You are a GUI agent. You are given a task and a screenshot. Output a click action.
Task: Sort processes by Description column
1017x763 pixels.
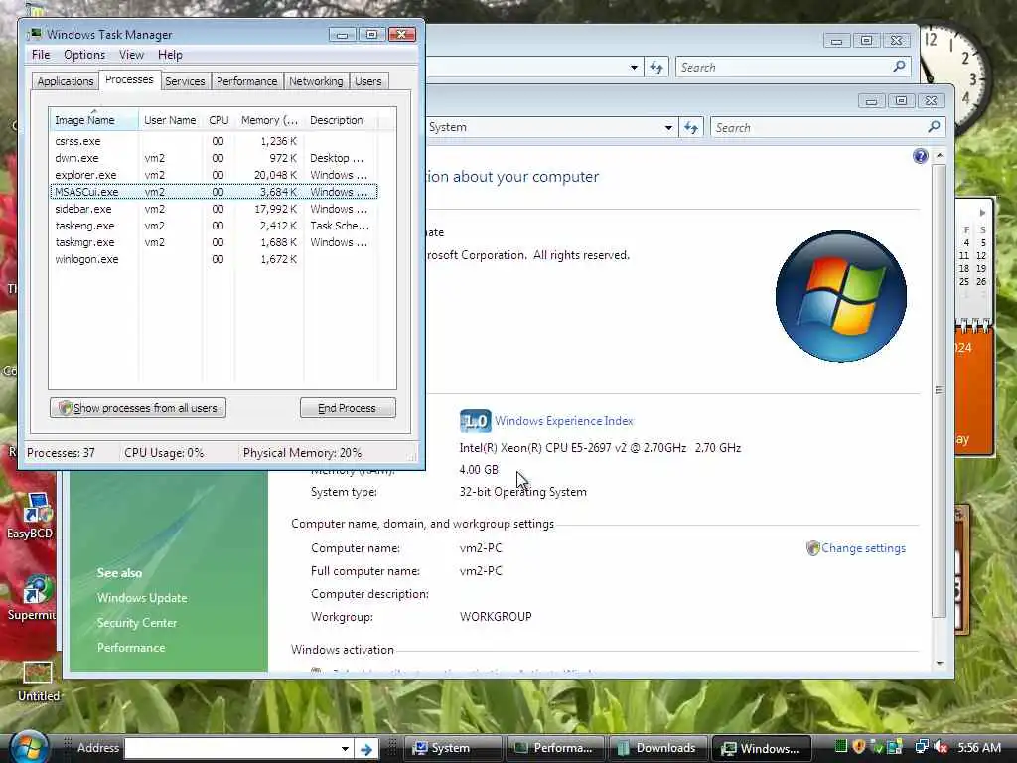pos(340,120)
